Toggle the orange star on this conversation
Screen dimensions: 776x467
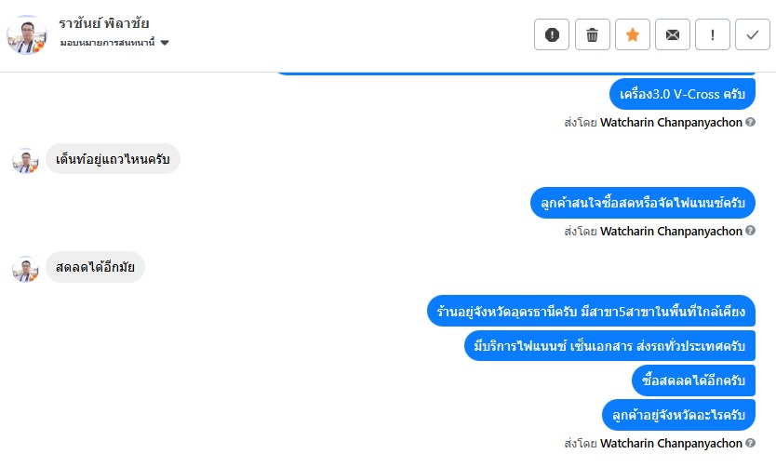(x=632, y=35)
